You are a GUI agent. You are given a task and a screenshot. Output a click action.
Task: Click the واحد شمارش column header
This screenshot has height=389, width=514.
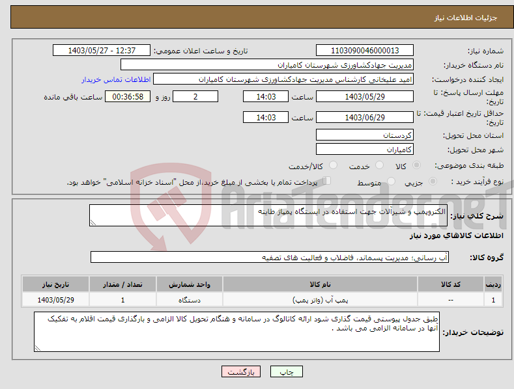[190, 284]
